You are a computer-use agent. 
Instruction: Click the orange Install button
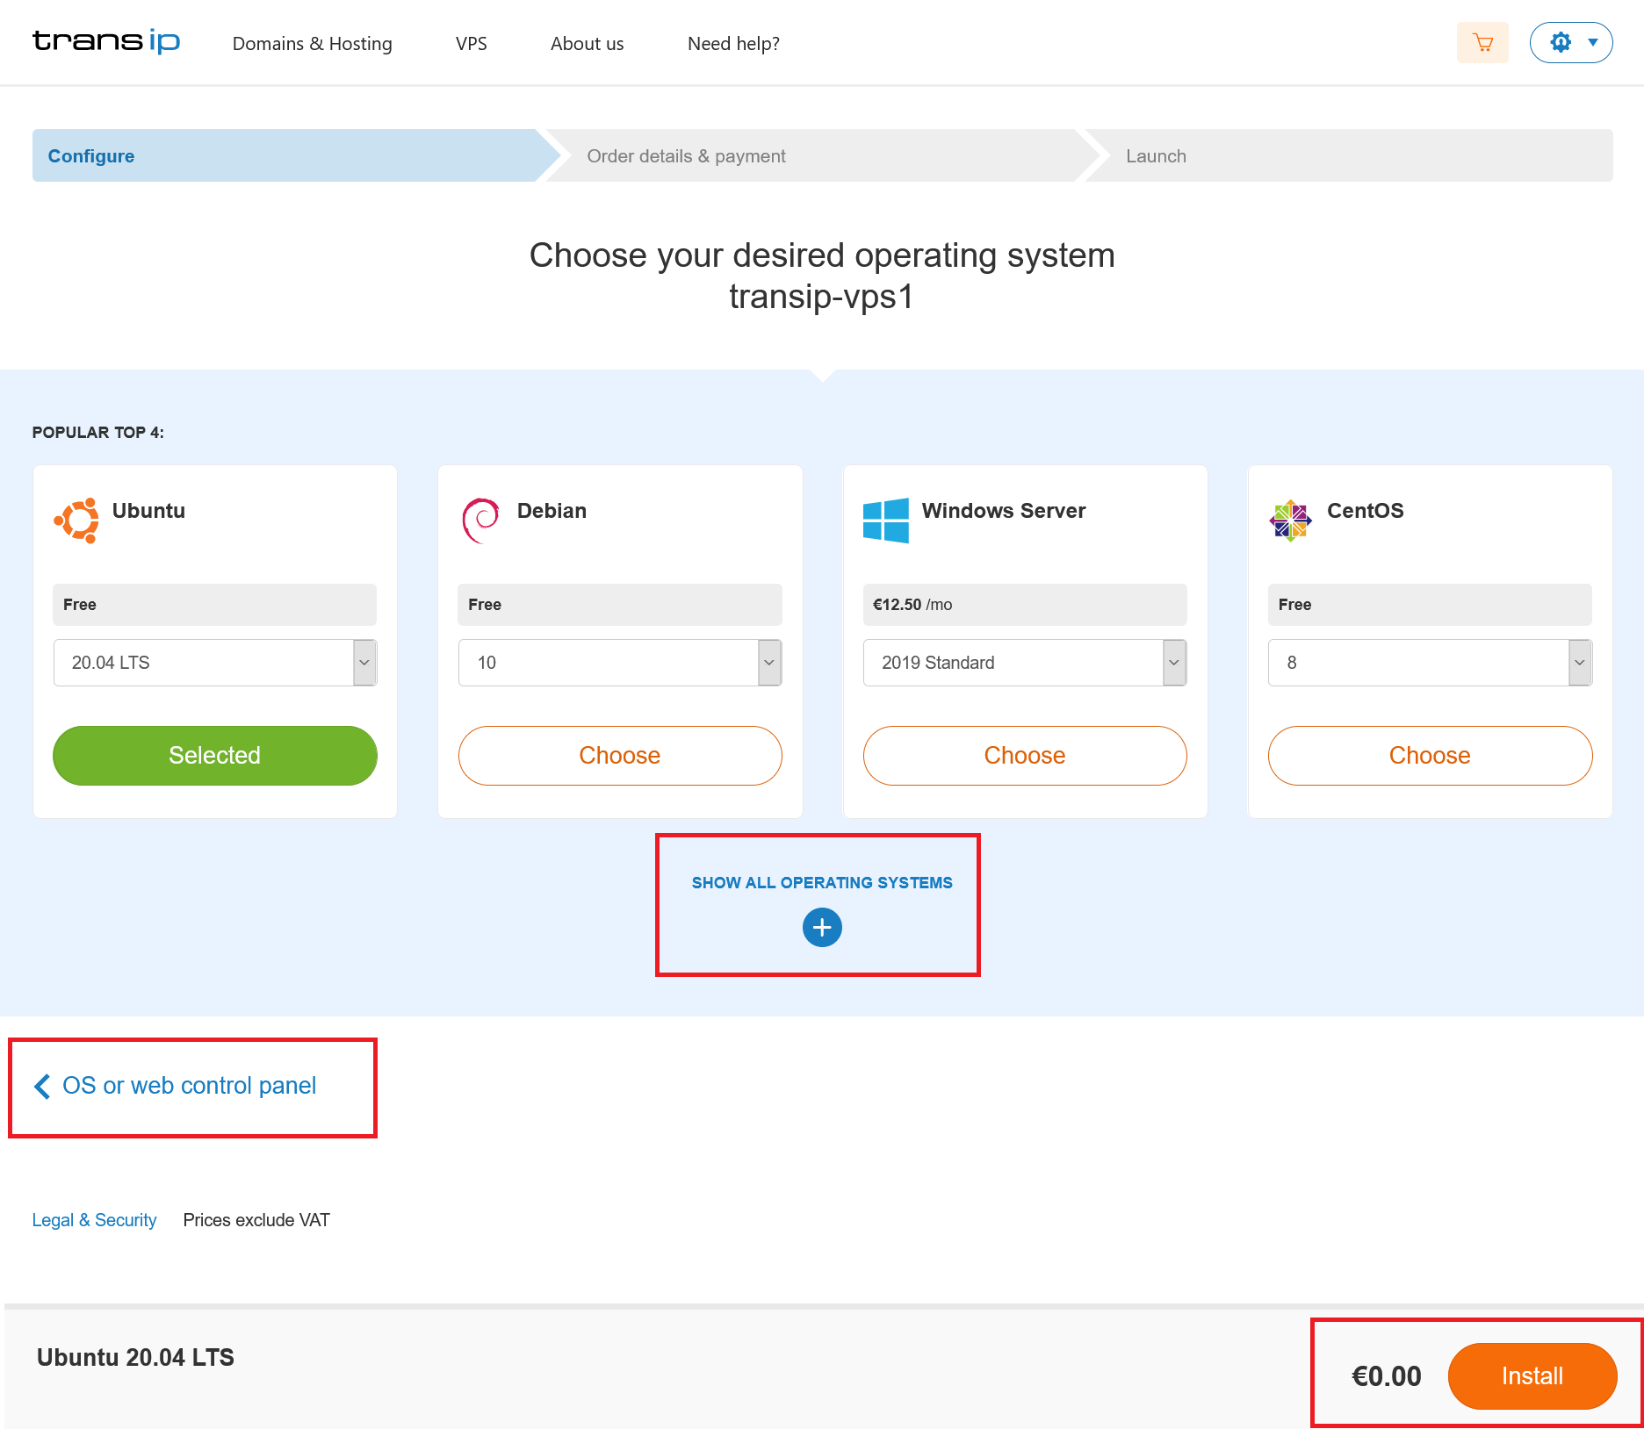[x=1532, y=1375]
